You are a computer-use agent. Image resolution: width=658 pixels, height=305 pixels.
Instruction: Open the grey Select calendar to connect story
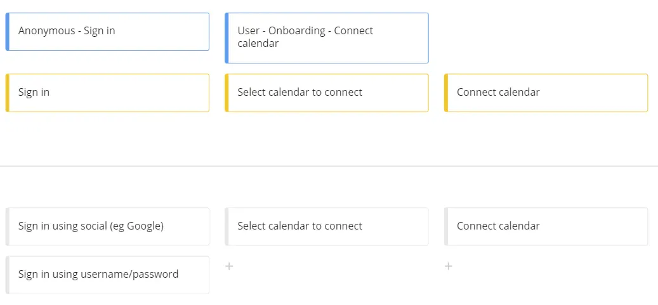[x=327, y=226]
